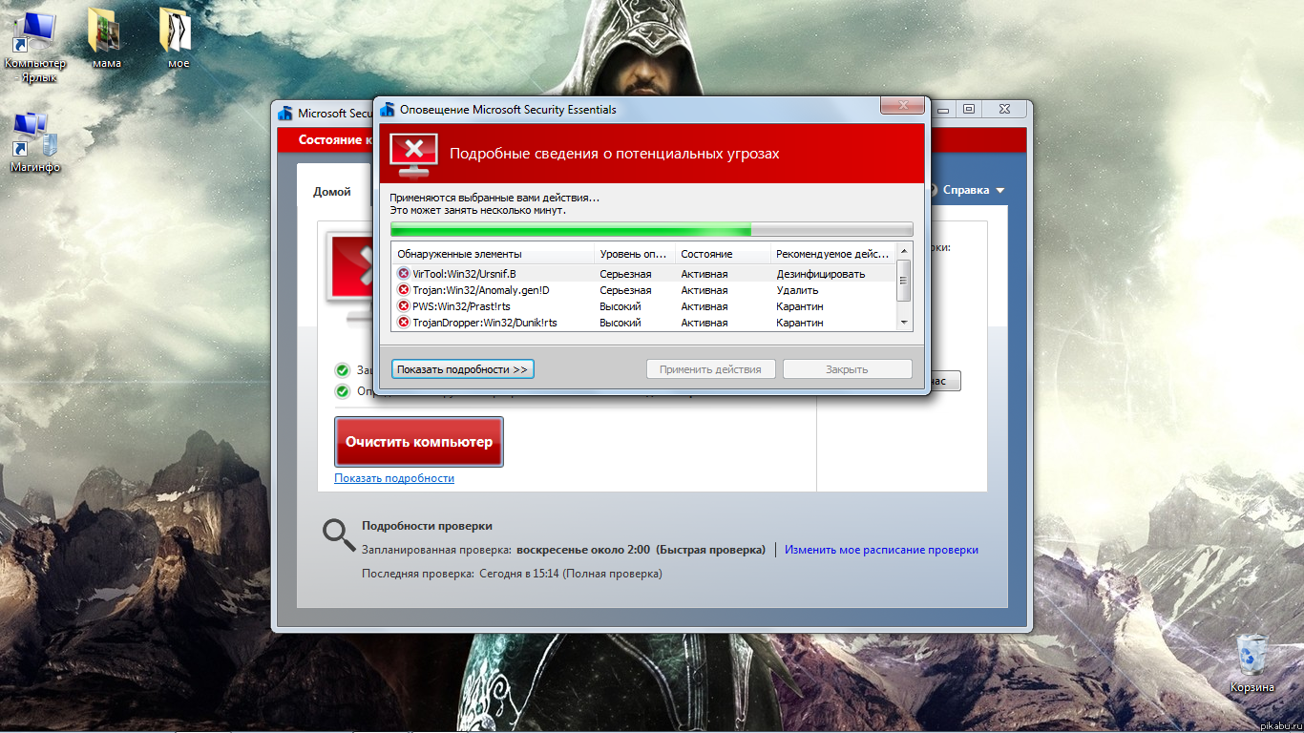Click the magnifier icon near Подробности проверки
Image resolution: width=1304 pixels, height=733 pixels.
tap(338, 535)
